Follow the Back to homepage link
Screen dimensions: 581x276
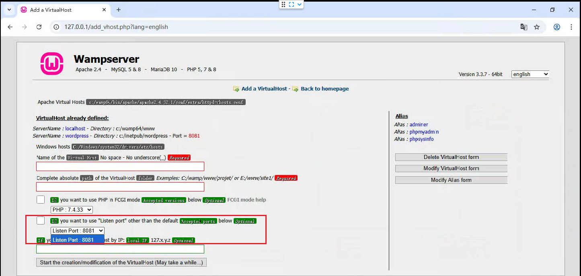(x=325, y=89)
